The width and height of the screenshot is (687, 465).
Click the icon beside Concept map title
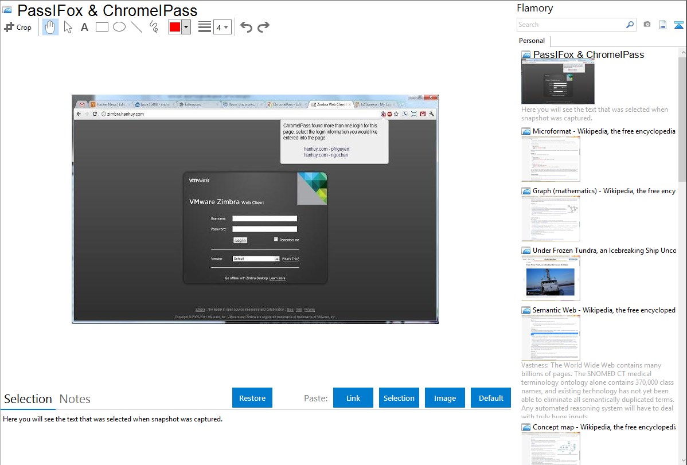pyautogui.click(x=526, y=427)
